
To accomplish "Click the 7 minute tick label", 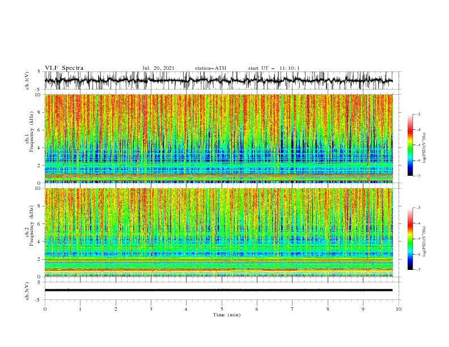I will pyautogui.click(x=293, y=309).
